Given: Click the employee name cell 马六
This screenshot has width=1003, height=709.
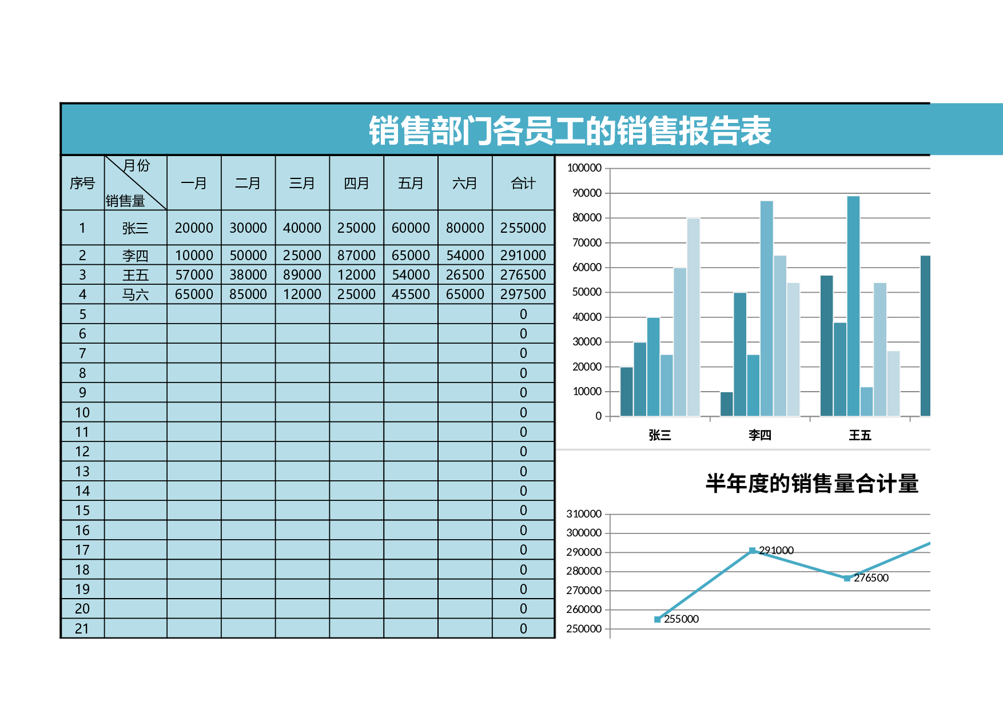Looking at the screenshot, I should click(136, 294).
